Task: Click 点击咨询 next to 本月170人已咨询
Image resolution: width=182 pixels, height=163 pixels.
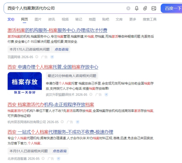Action: tap(62, 49)
